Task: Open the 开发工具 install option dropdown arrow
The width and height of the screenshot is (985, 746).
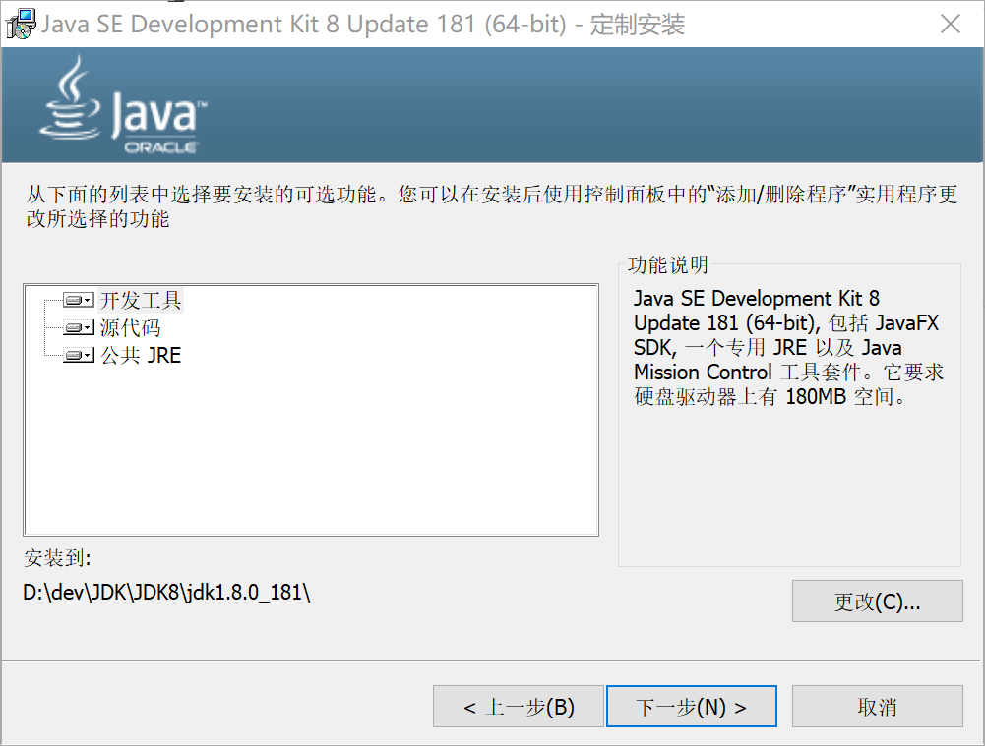Action: click(x=89, y=300)
